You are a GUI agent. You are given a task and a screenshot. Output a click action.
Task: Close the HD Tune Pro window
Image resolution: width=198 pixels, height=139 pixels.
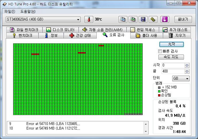[x=189, y=3]
